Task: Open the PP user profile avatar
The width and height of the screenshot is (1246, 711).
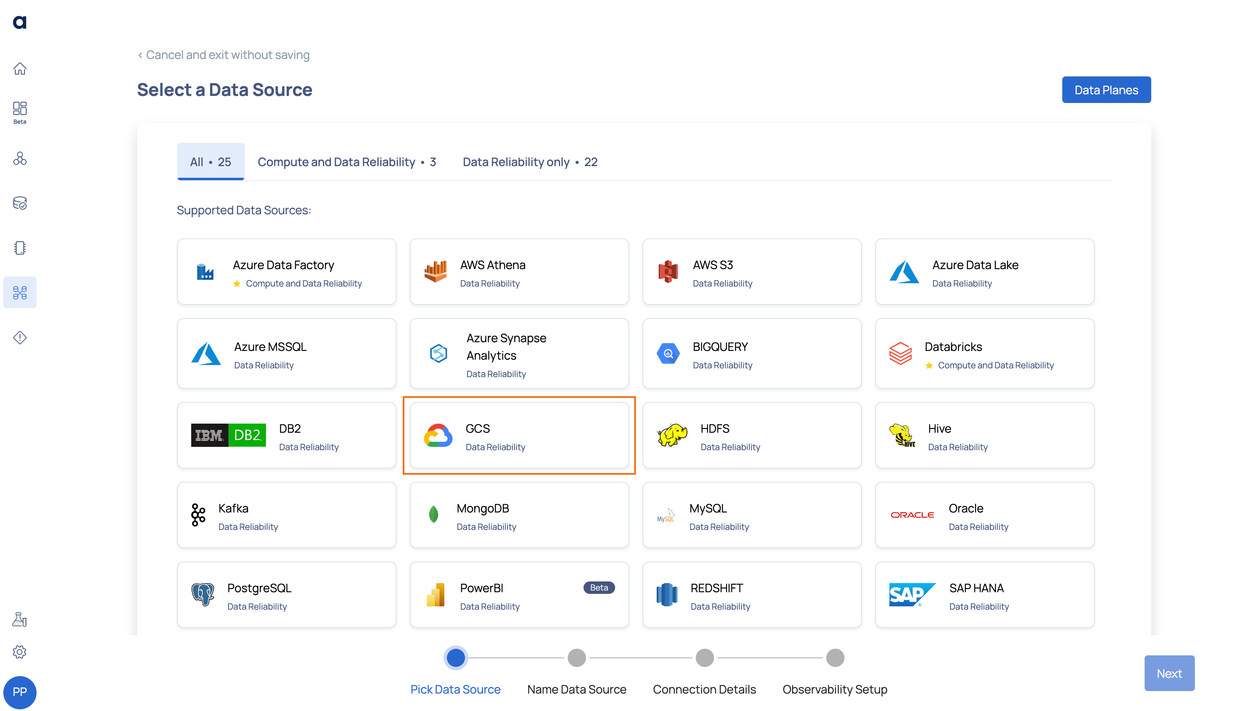Action: [20, 692]
